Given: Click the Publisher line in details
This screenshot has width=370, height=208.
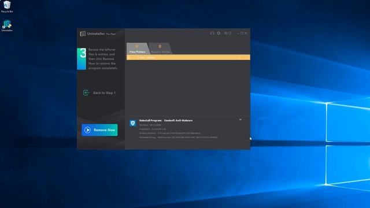Looking at the screenshot, I should 153,129.
